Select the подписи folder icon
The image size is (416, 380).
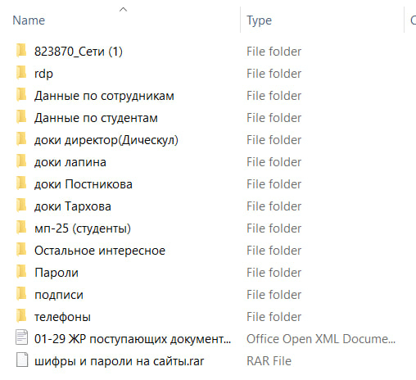click(21, 294)
